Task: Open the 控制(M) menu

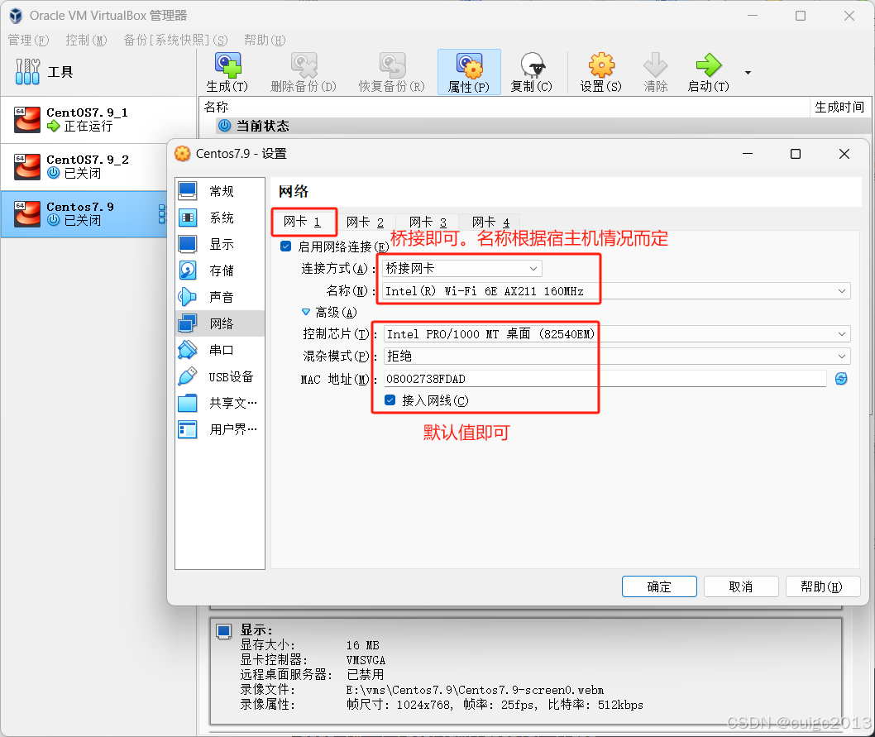Action: [86, 41]
